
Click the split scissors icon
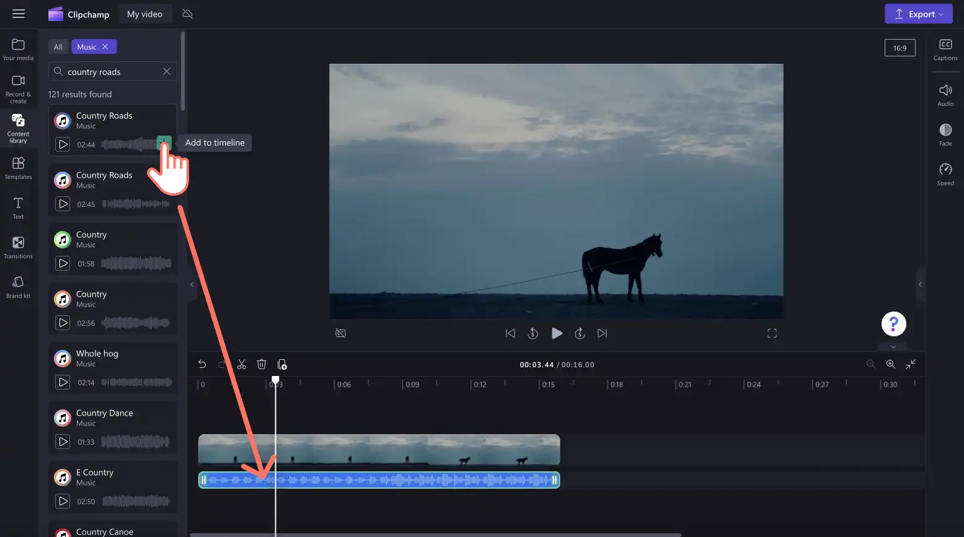[242, 364]
